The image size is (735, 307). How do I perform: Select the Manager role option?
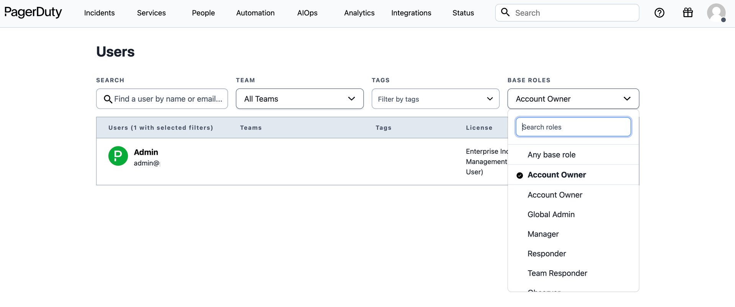coord(543,234)
